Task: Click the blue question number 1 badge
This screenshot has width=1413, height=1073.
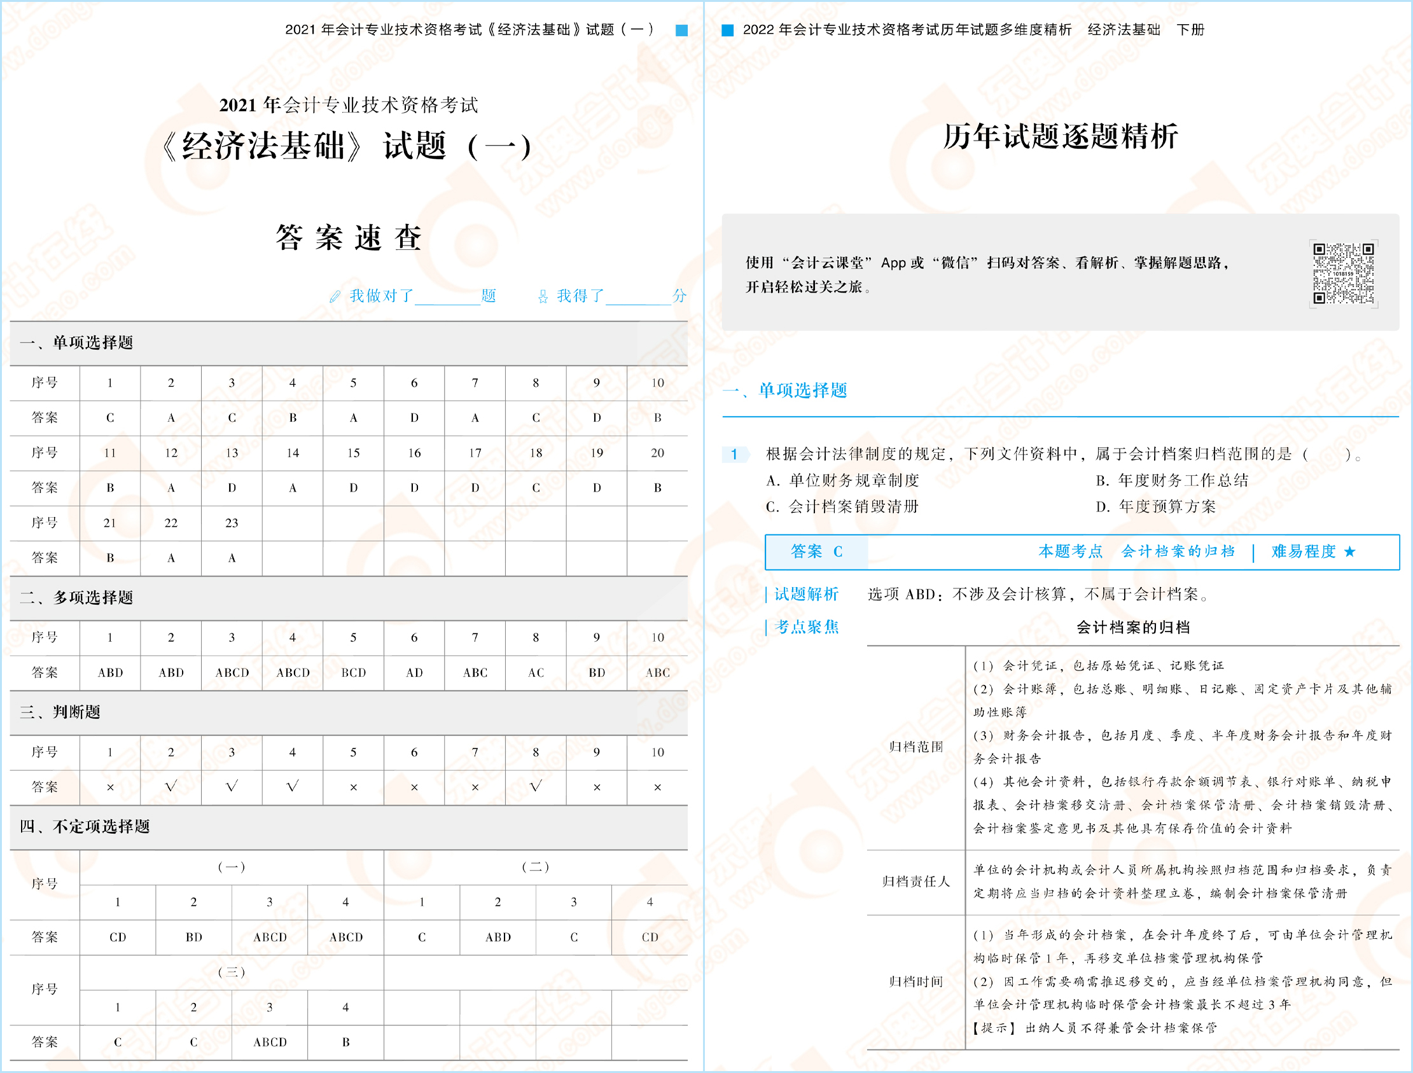Action: (x=735, y=455)
